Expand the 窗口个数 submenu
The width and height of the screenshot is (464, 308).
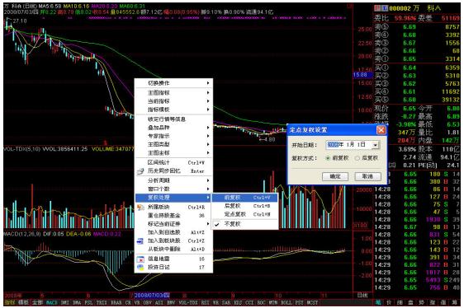pos(173,189)
